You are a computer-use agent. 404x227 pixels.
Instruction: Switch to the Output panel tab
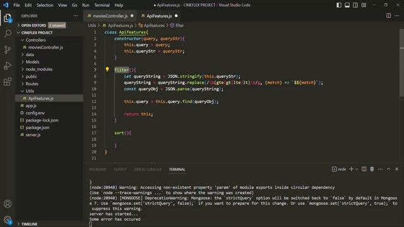pyautogui.click(x=120, y=170)
